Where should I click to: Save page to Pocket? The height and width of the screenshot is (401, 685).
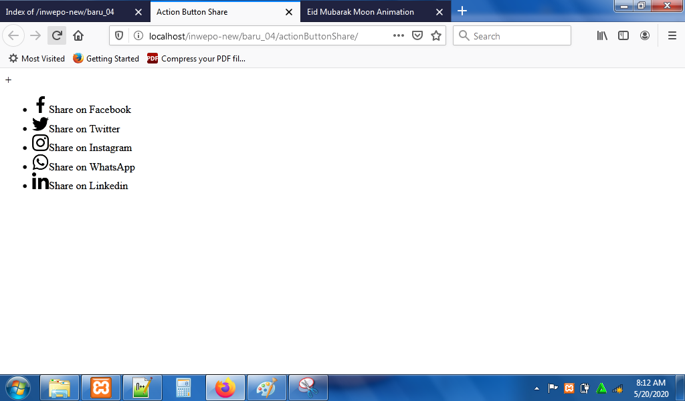[x=417, y=36]
